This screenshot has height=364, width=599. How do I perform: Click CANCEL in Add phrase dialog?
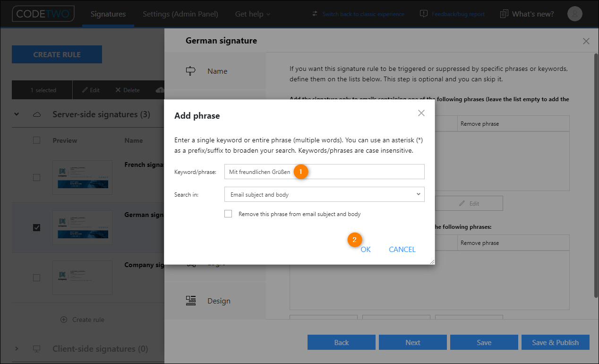click(x=402, y=249)
